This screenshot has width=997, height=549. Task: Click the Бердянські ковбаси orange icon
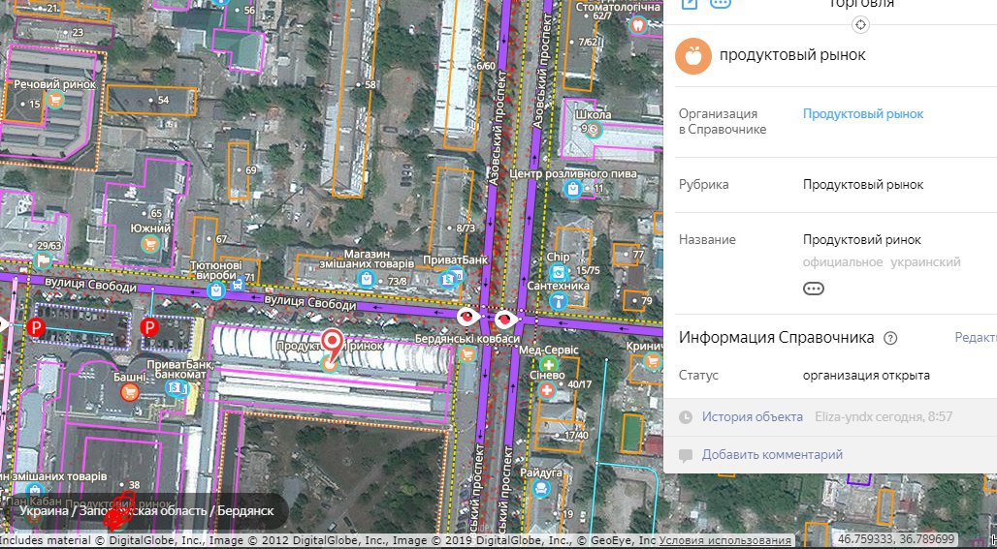[x=467, y=354]
